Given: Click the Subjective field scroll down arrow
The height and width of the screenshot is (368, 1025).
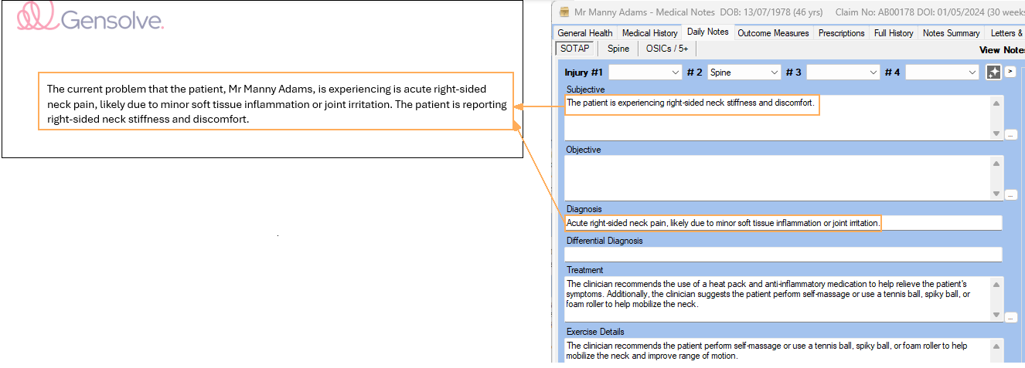Looking at the screenshot, I should [996, 133].
